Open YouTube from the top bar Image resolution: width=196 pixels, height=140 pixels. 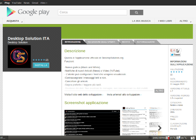point(17,3)
